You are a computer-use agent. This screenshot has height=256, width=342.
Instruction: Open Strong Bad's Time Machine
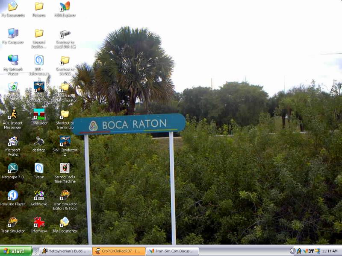[x=65, y=173]
